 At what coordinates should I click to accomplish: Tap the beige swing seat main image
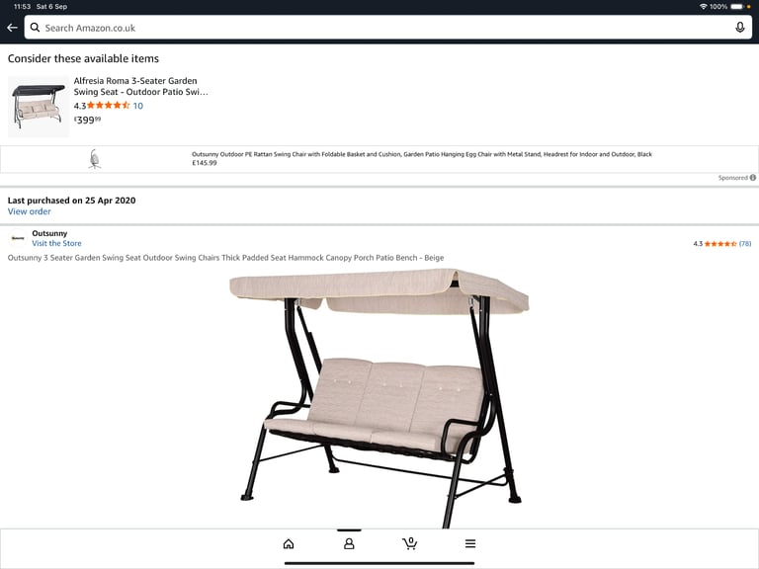click(379, 398)
